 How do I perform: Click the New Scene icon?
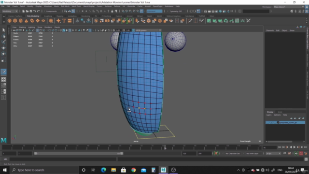(x=24, y=11)
